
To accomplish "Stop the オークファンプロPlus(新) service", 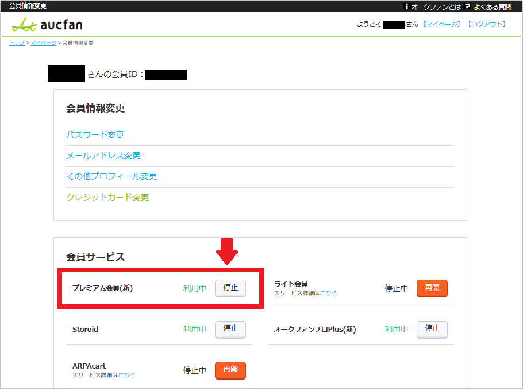I will [432, 330].
